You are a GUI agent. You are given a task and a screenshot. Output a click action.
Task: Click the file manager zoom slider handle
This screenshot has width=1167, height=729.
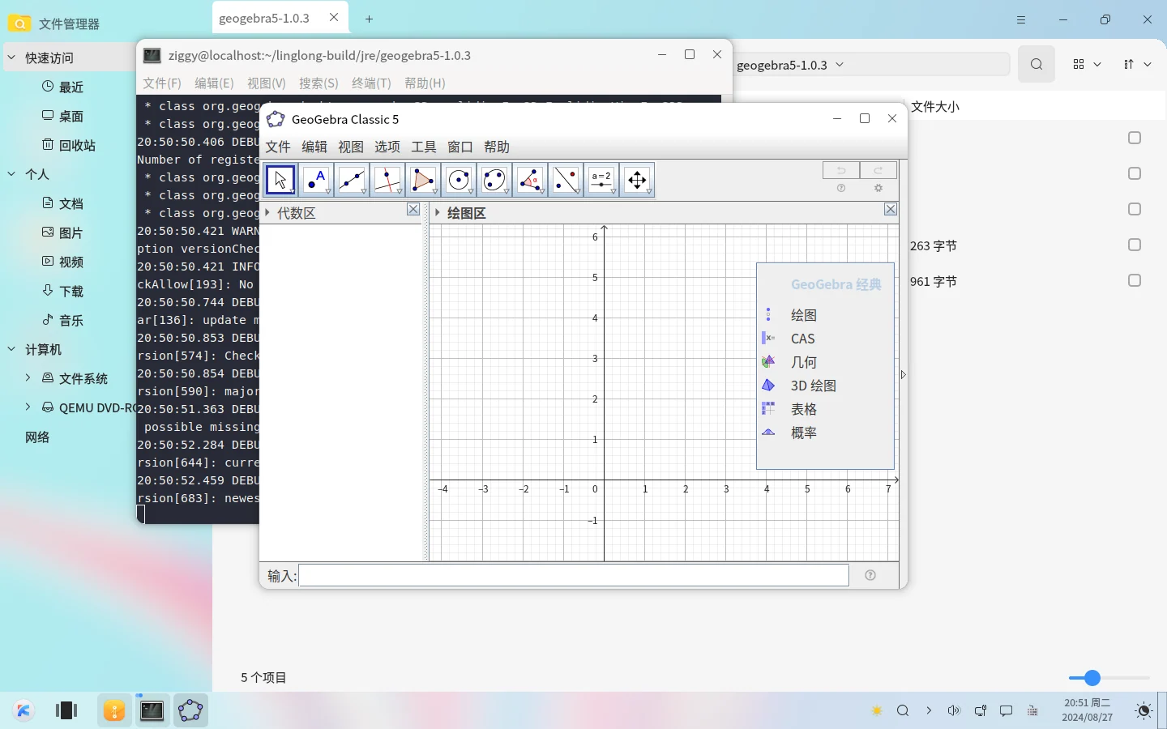pyautogui.click(x=1092, y=678)
